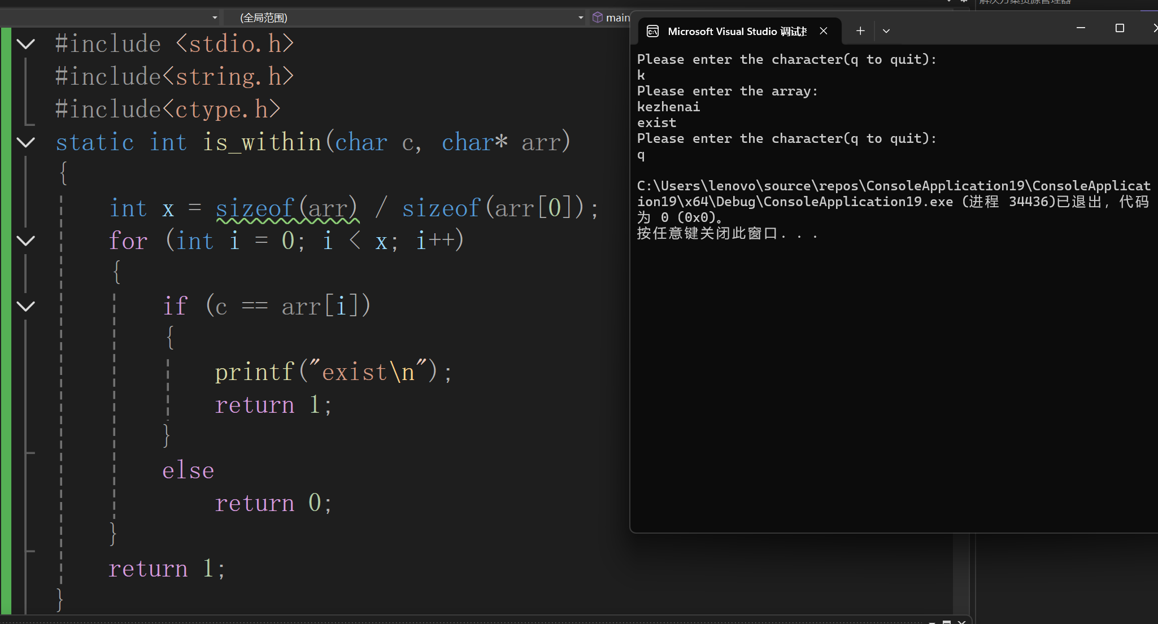Click the printf call in code

click(254, 373)
